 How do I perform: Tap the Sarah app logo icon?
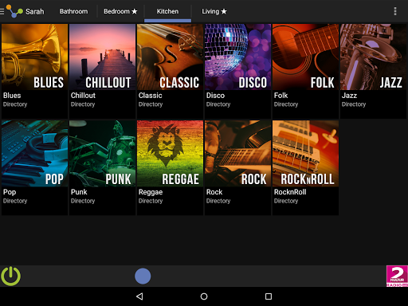[14, 11]
